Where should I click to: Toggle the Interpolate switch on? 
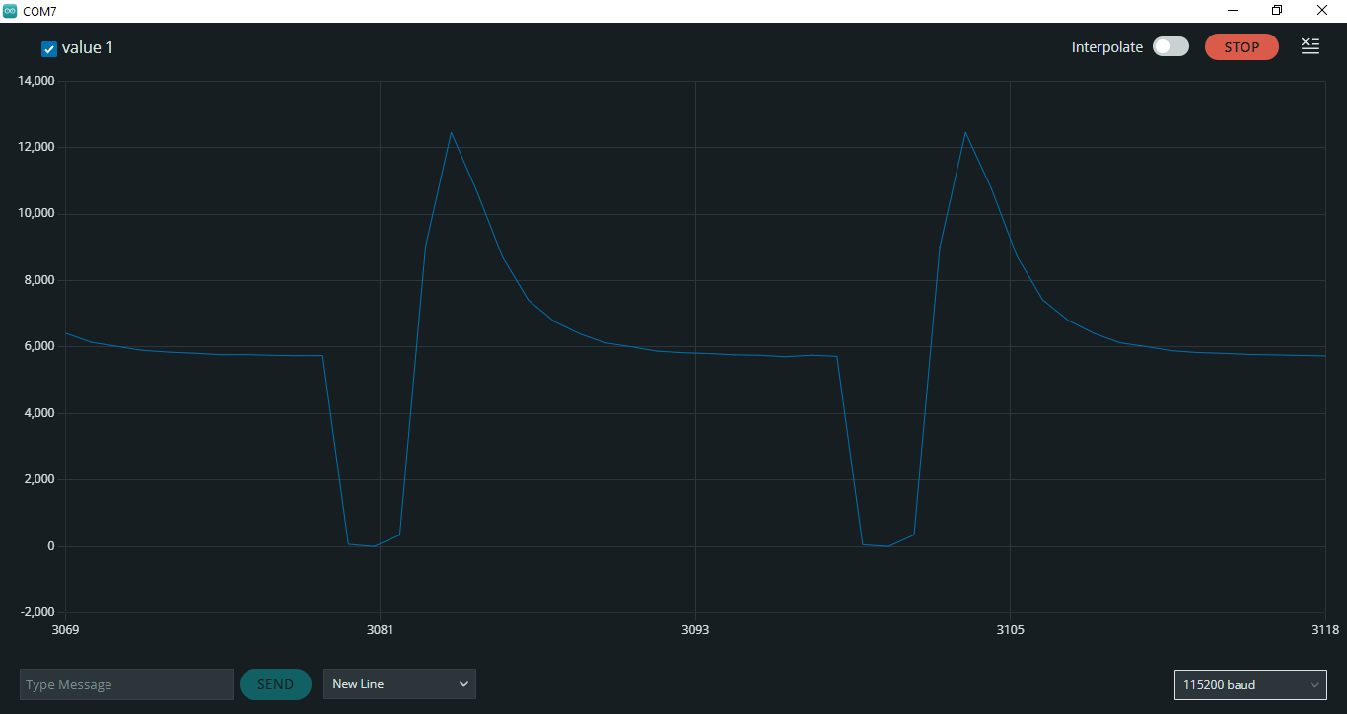(x=1170, y=46)
